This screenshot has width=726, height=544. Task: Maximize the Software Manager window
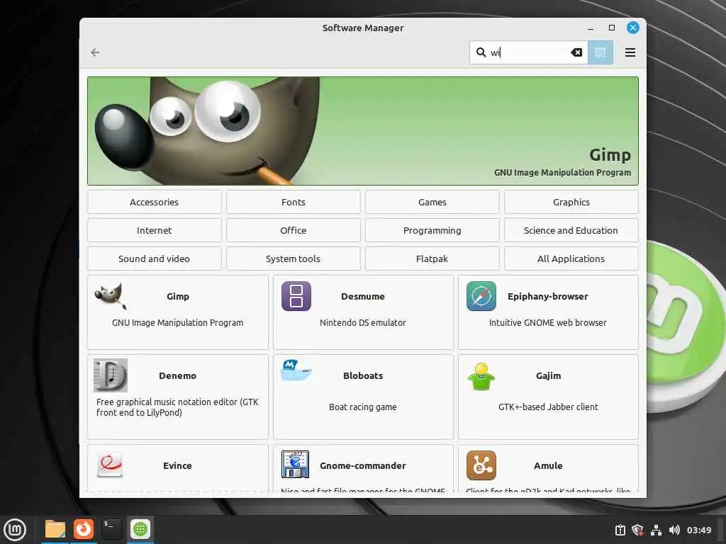tap(612, 28)
